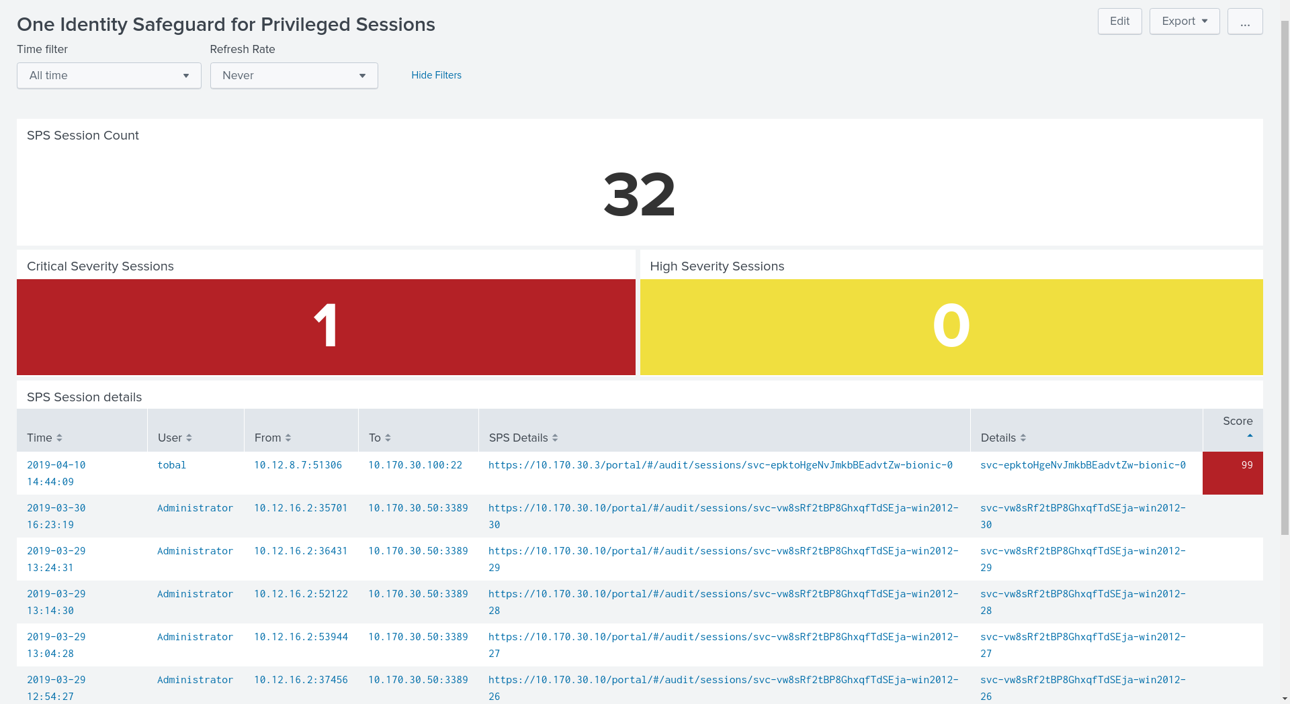Click the To column sort icon

tap(388, 438)
